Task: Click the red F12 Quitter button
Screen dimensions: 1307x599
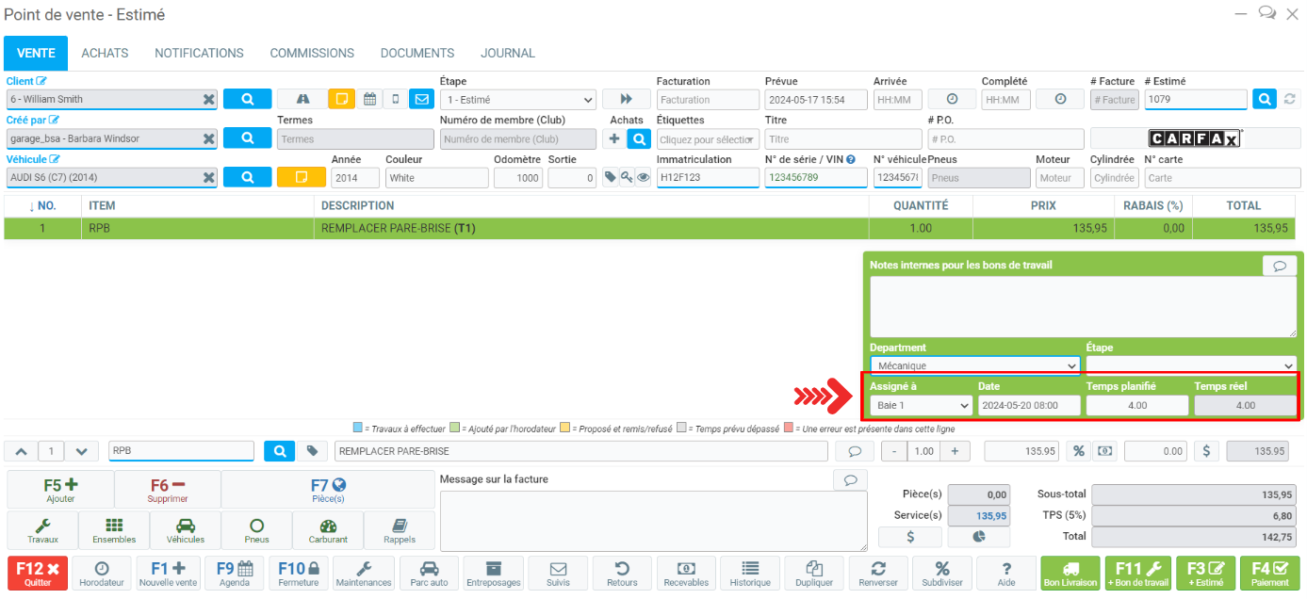Action: pyautogui.click(x=37, y=574)
